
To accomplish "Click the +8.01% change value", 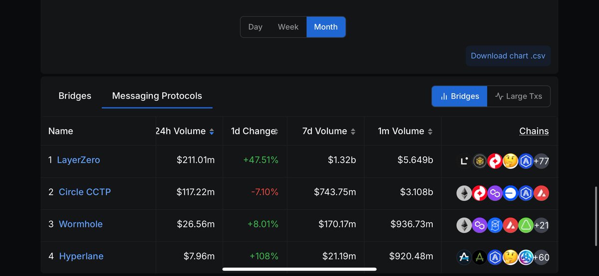I will (263, 224).
